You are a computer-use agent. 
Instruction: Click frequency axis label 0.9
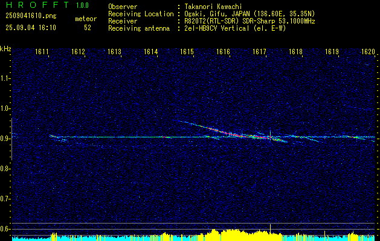[5, 139]
